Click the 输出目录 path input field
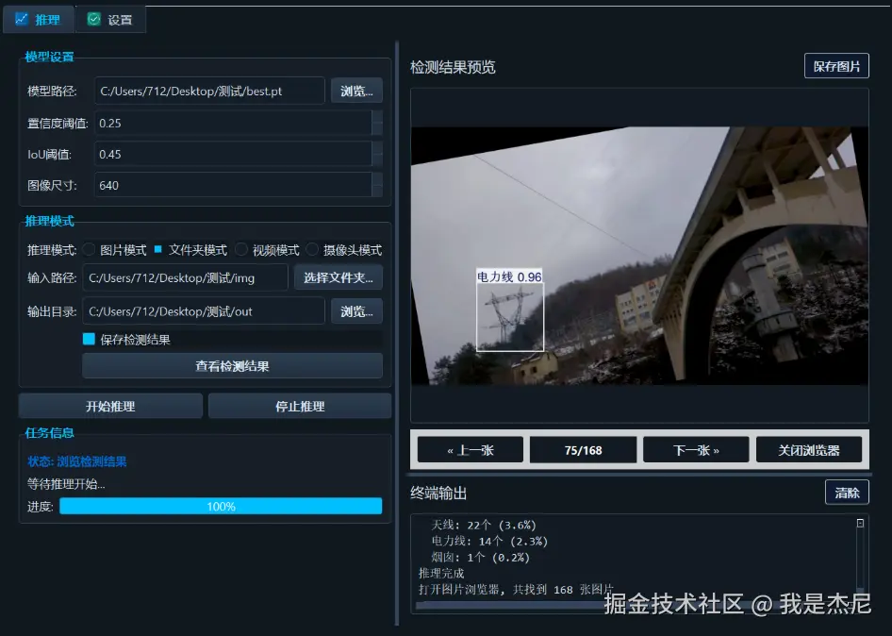892x636 pixels. click(x=205, y=311)
